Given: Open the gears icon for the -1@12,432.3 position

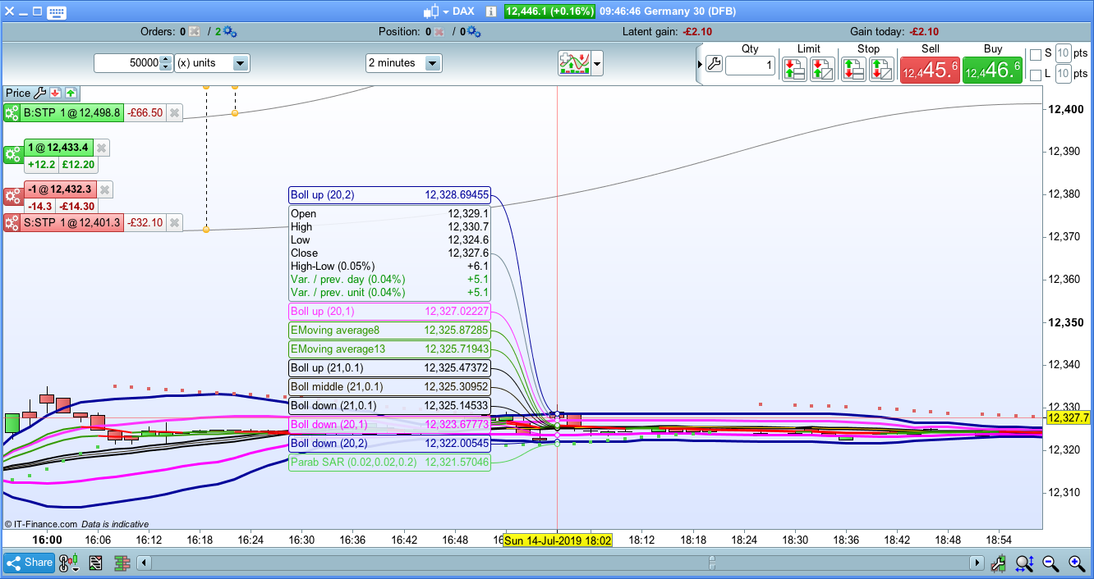Looking at the screenshot, I should click(x=13, y=197).
